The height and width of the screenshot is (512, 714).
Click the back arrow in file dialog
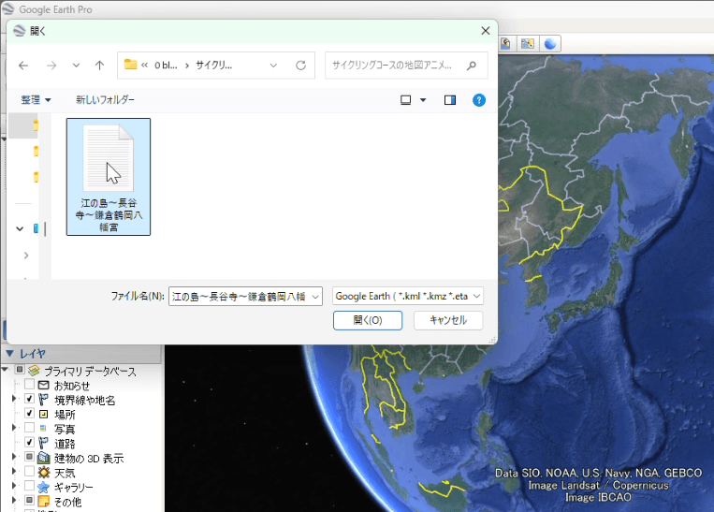coord(23,66)
